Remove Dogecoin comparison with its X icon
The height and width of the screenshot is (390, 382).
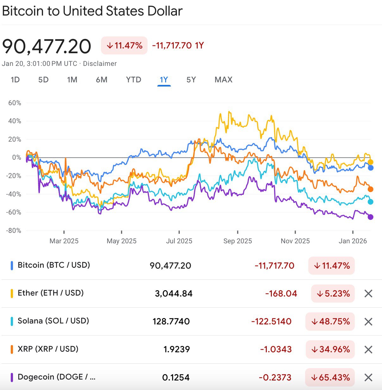click(368, 377)
